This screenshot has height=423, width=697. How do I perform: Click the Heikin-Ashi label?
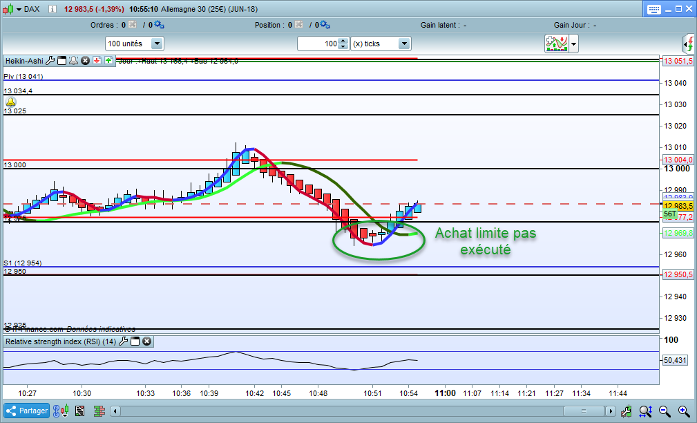click(x=24, y=61)
